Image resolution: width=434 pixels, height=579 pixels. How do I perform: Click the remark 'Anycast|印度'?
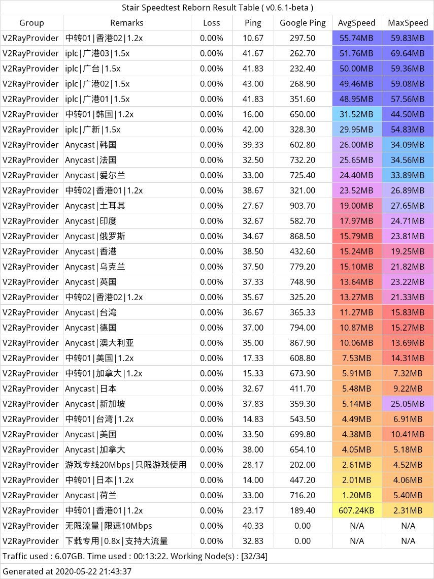tap(91, 221)
